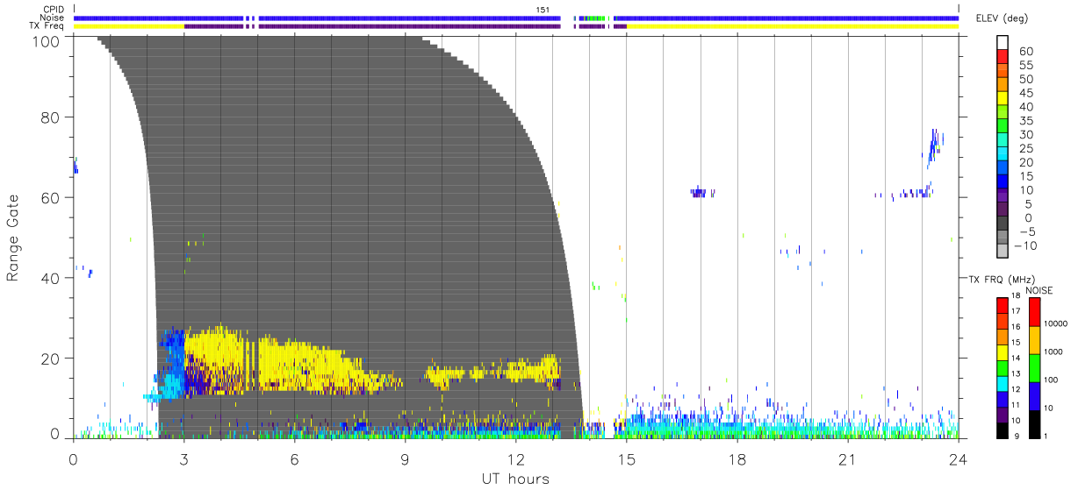Screen dimensions: 1078x497
Task: Click the 21 tick on UT hours axis
Action: pyautogui.click(x=848, y=459)
